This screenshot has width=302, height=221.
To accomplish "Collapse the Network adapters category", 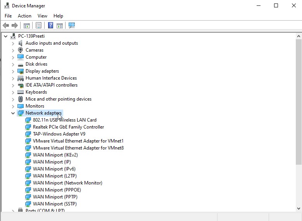I will pos(13,113).
